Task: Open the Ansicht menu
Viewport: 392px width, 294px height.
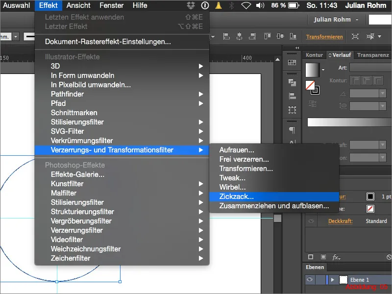Action: tap(78, 5)
